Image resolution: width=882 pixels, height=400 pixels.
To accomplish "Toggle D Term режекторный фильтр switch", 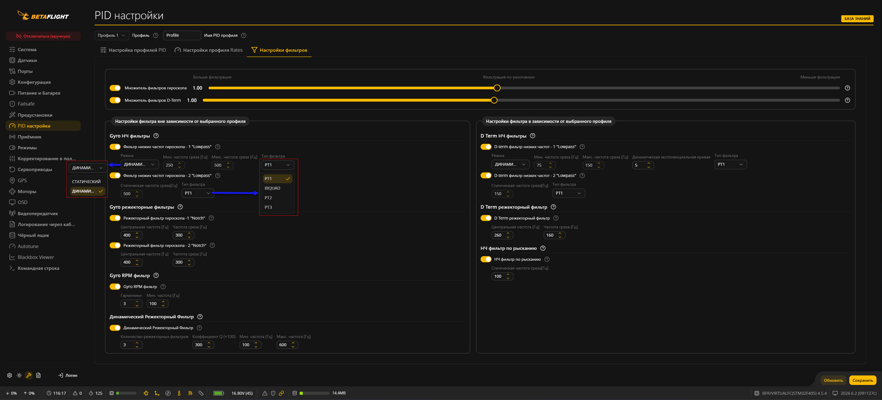I will tap(486, 218).
